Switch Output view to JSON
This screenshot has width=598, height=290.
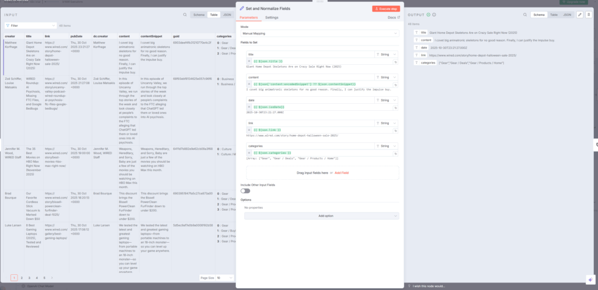(x=566, y=15)
